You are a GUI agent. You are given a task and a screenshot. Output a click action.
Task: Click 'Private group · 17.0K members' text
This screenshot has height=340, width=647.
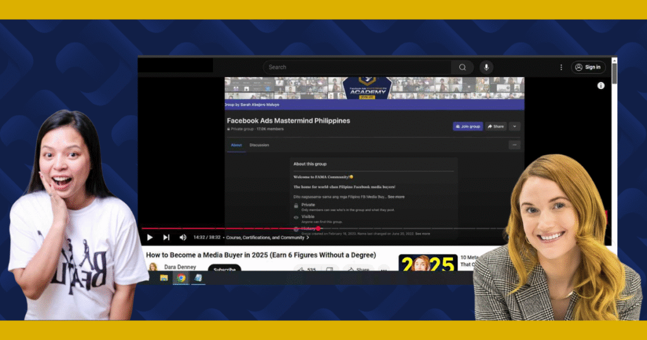(x=255, y=129)
